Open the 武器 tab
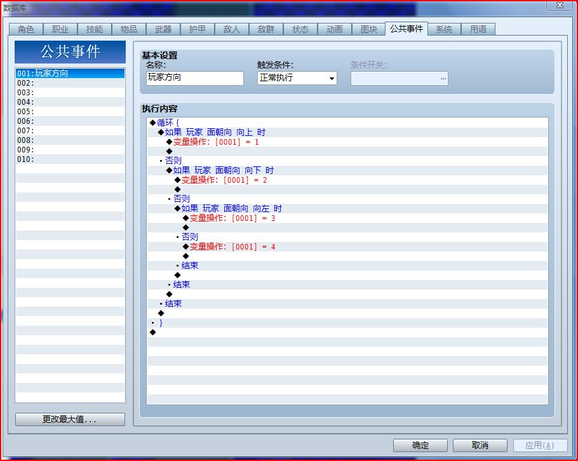 [x=163, y=29]
